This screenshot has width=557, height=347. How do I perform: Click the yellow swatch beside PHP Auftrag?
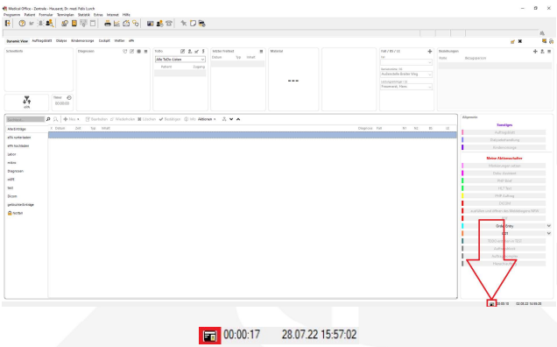462,195
